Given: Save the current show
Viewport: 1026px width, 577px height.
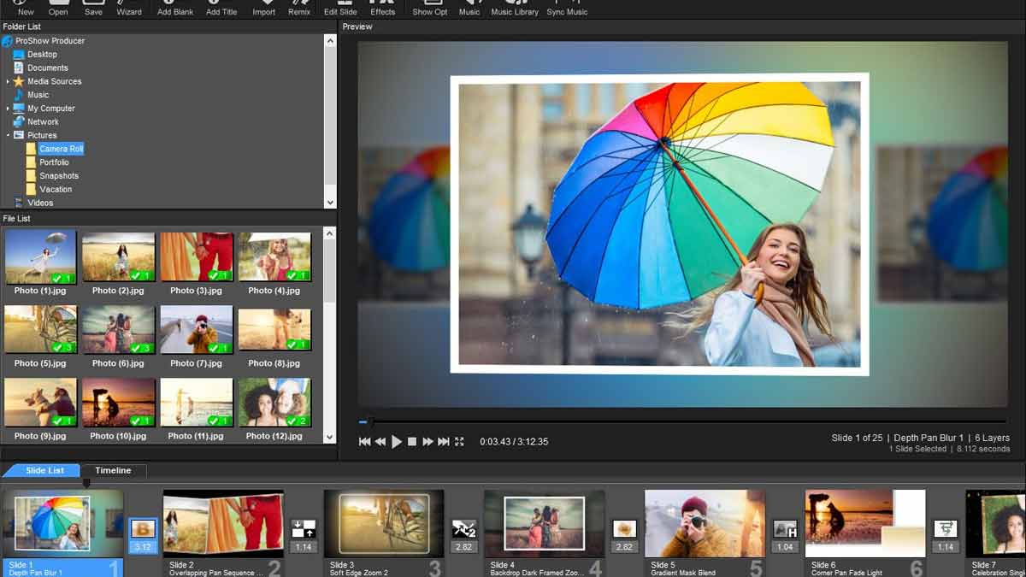Looking at the screenshot, I should (93, 9).
